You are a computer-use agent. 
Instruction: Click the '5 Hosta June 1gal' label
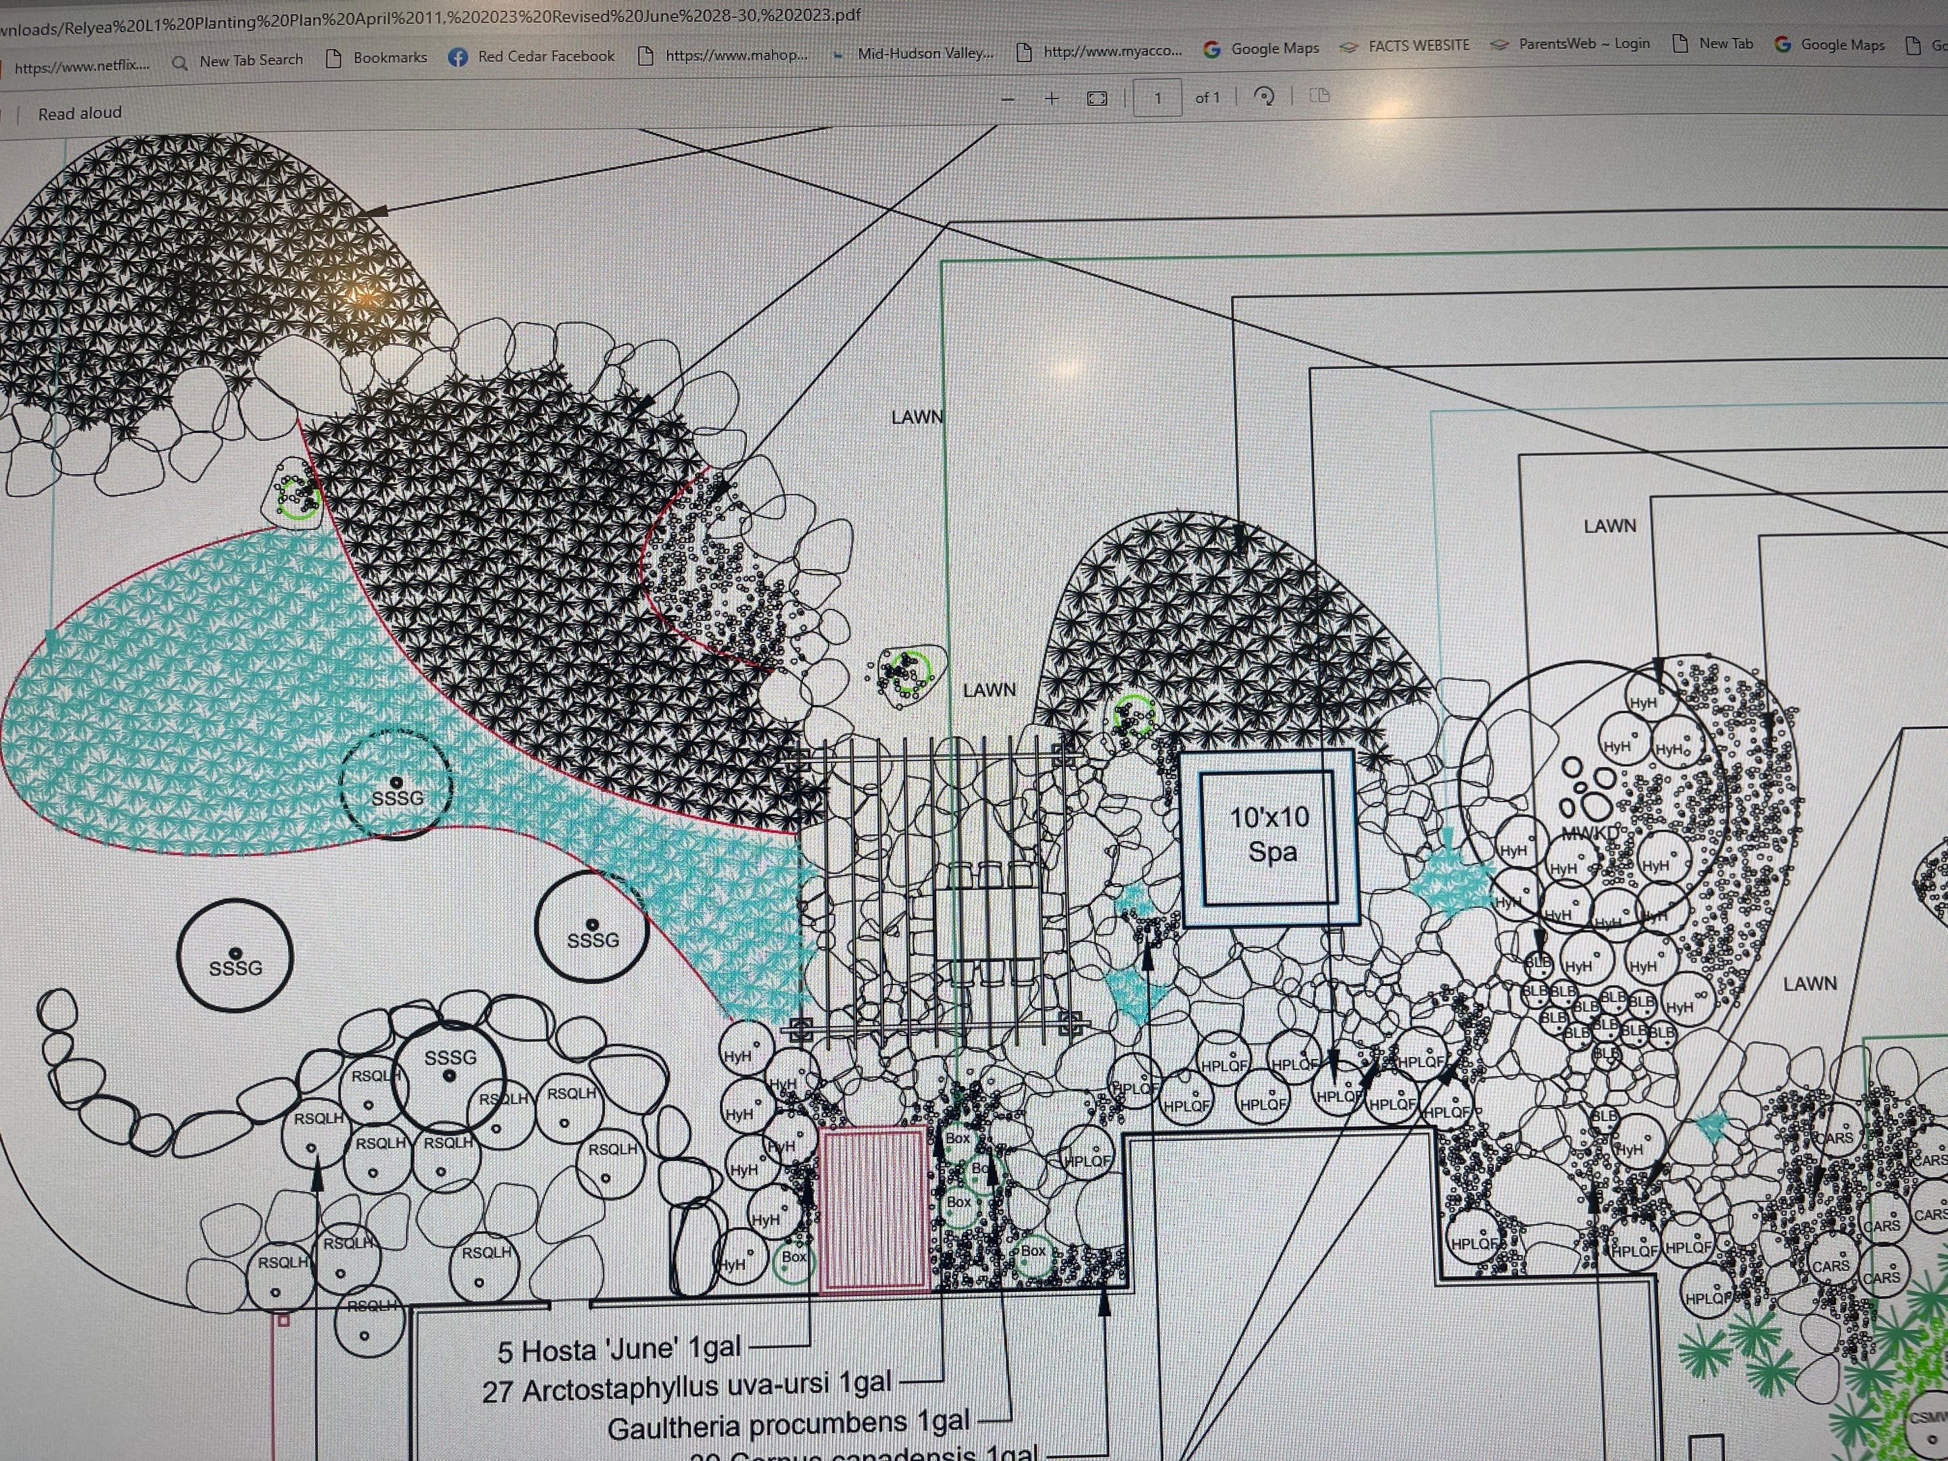[619, 1349]
